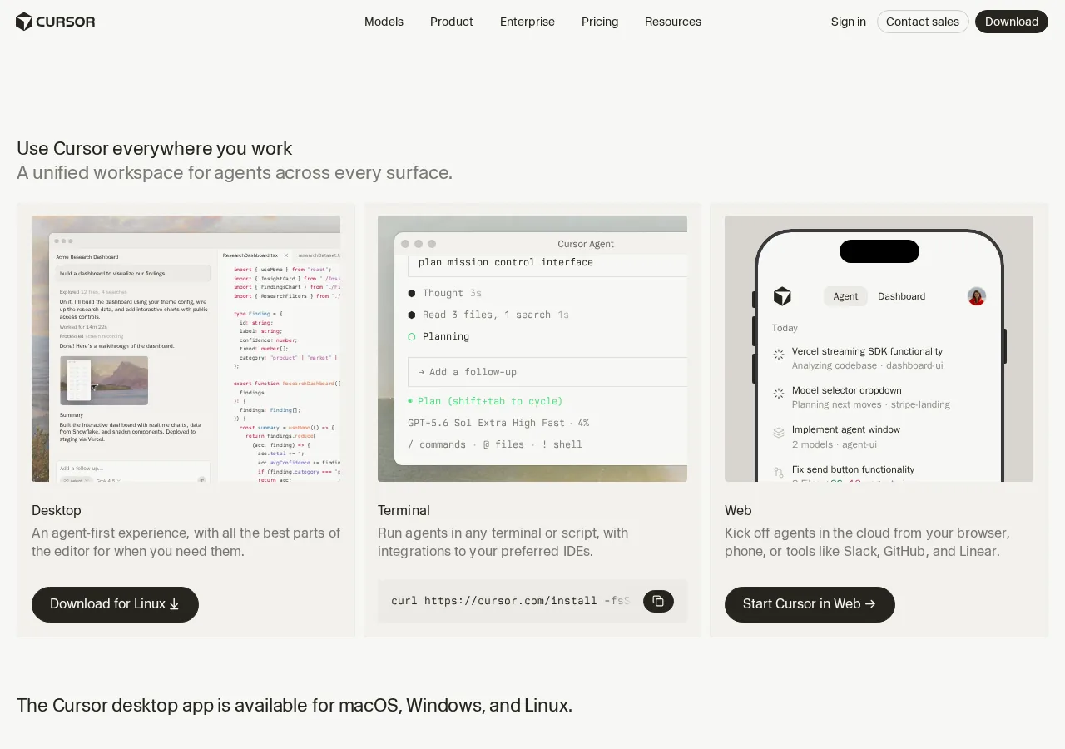The height and width of the screenshot is (749, 1065).
Task: Click spinner icon beside Model selector dropdown
Action: point(779,394)
